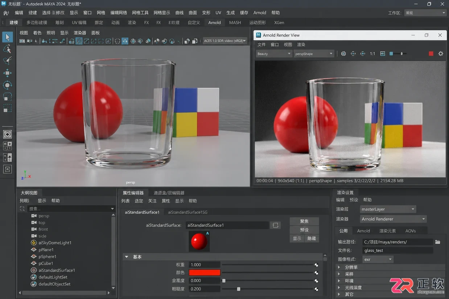Open the perspShape camera dropdown
This screenshot has height=299, width=449.
pyautogui.click(x=314, y=54)
